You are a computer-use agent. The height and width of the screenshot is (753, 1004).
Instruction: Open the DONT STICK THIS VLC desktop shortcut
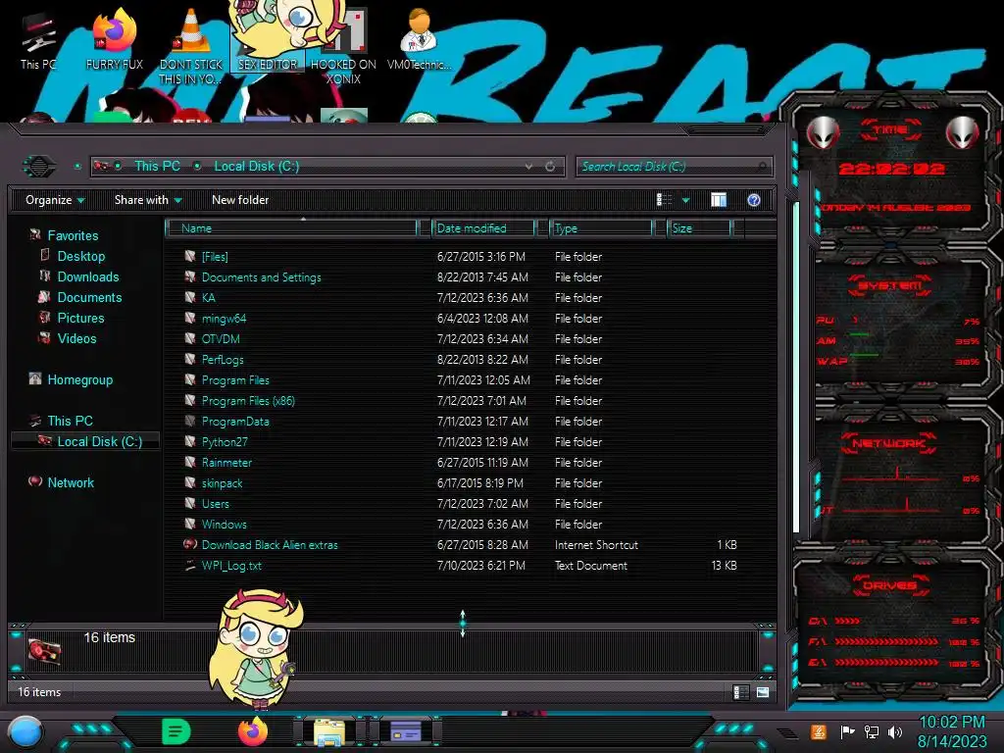point(190,45)
